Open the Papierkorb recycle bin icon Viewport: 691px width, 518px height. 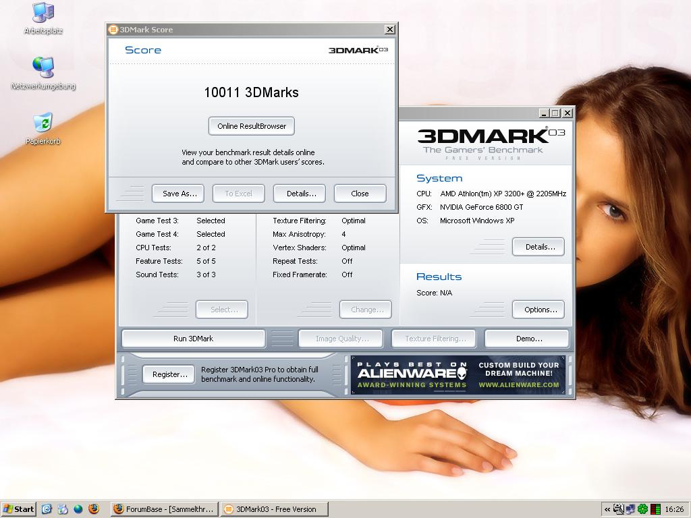43,128
